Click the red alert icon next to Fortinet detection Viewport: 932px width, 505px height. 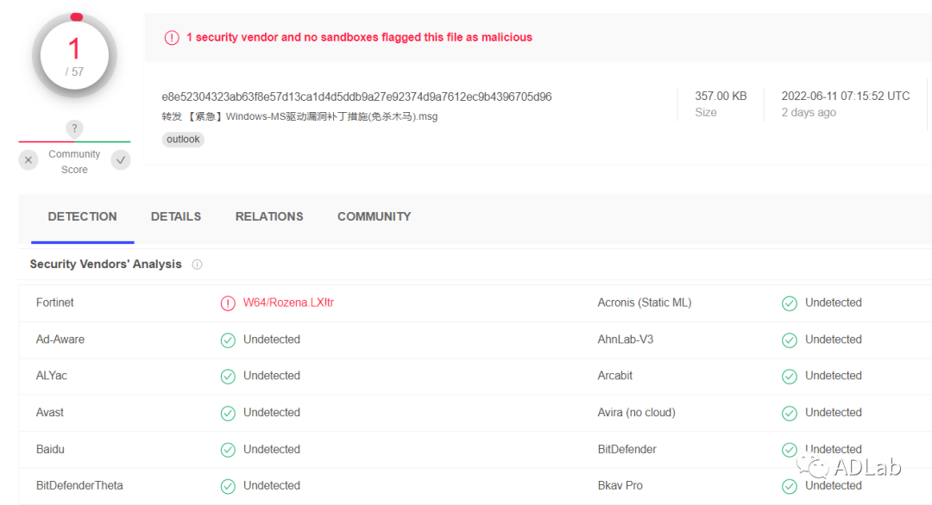(x=228, y=303)
